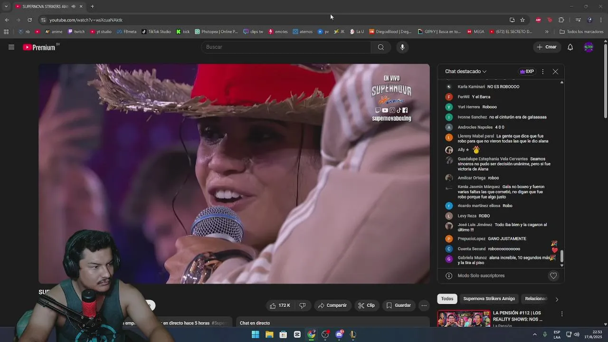Select the Supernova Strikers Amigo chip
608x342 pixels.
point(489,299)
